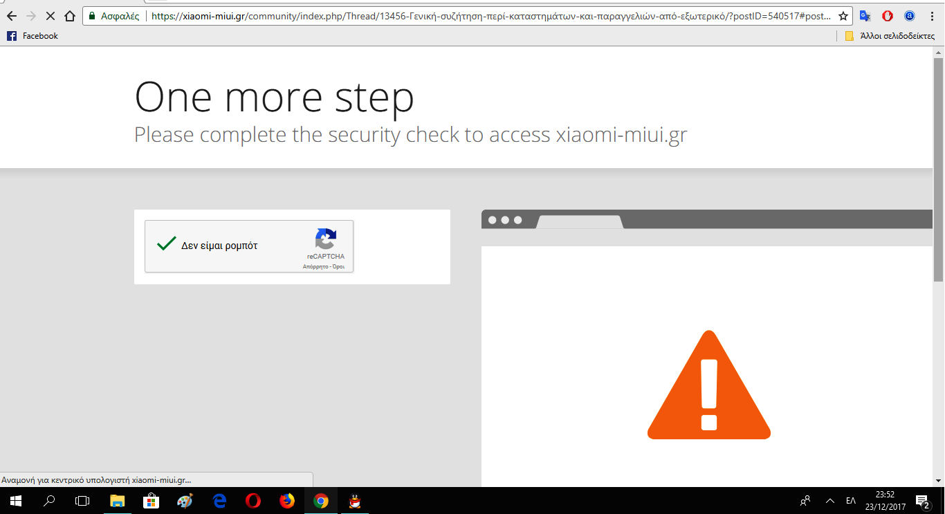Click the xiaomi-miui.gr address bar URL
Viewport: 945px width, 514px height.
click(490, 16)
